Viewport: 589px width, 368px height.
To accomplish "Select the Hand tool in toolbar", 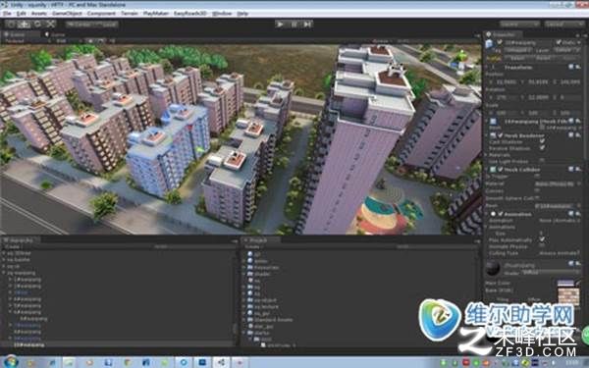I will 11,24.
